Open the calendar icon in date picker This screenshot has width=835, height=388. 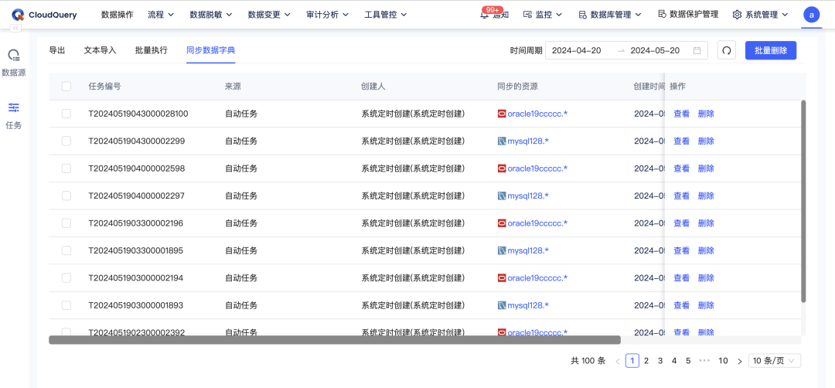pos(697,50)
